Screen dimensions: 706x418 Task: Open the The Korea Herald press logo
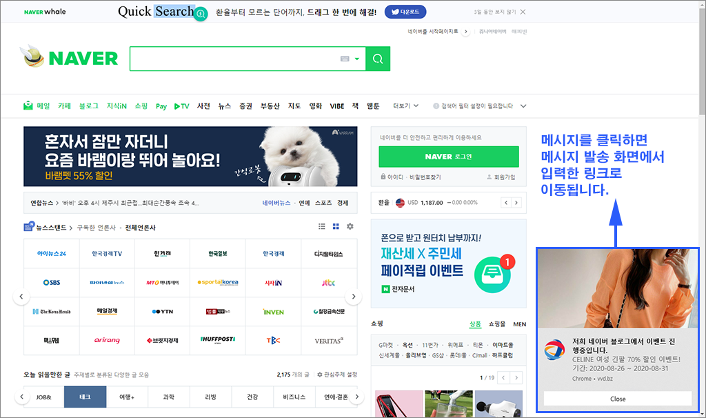point(51,311)
